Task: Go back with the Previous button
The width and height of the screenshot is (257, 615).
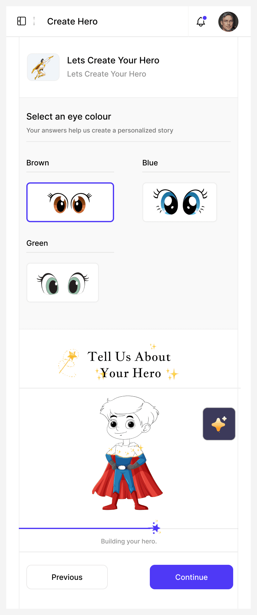Action: 67,577
